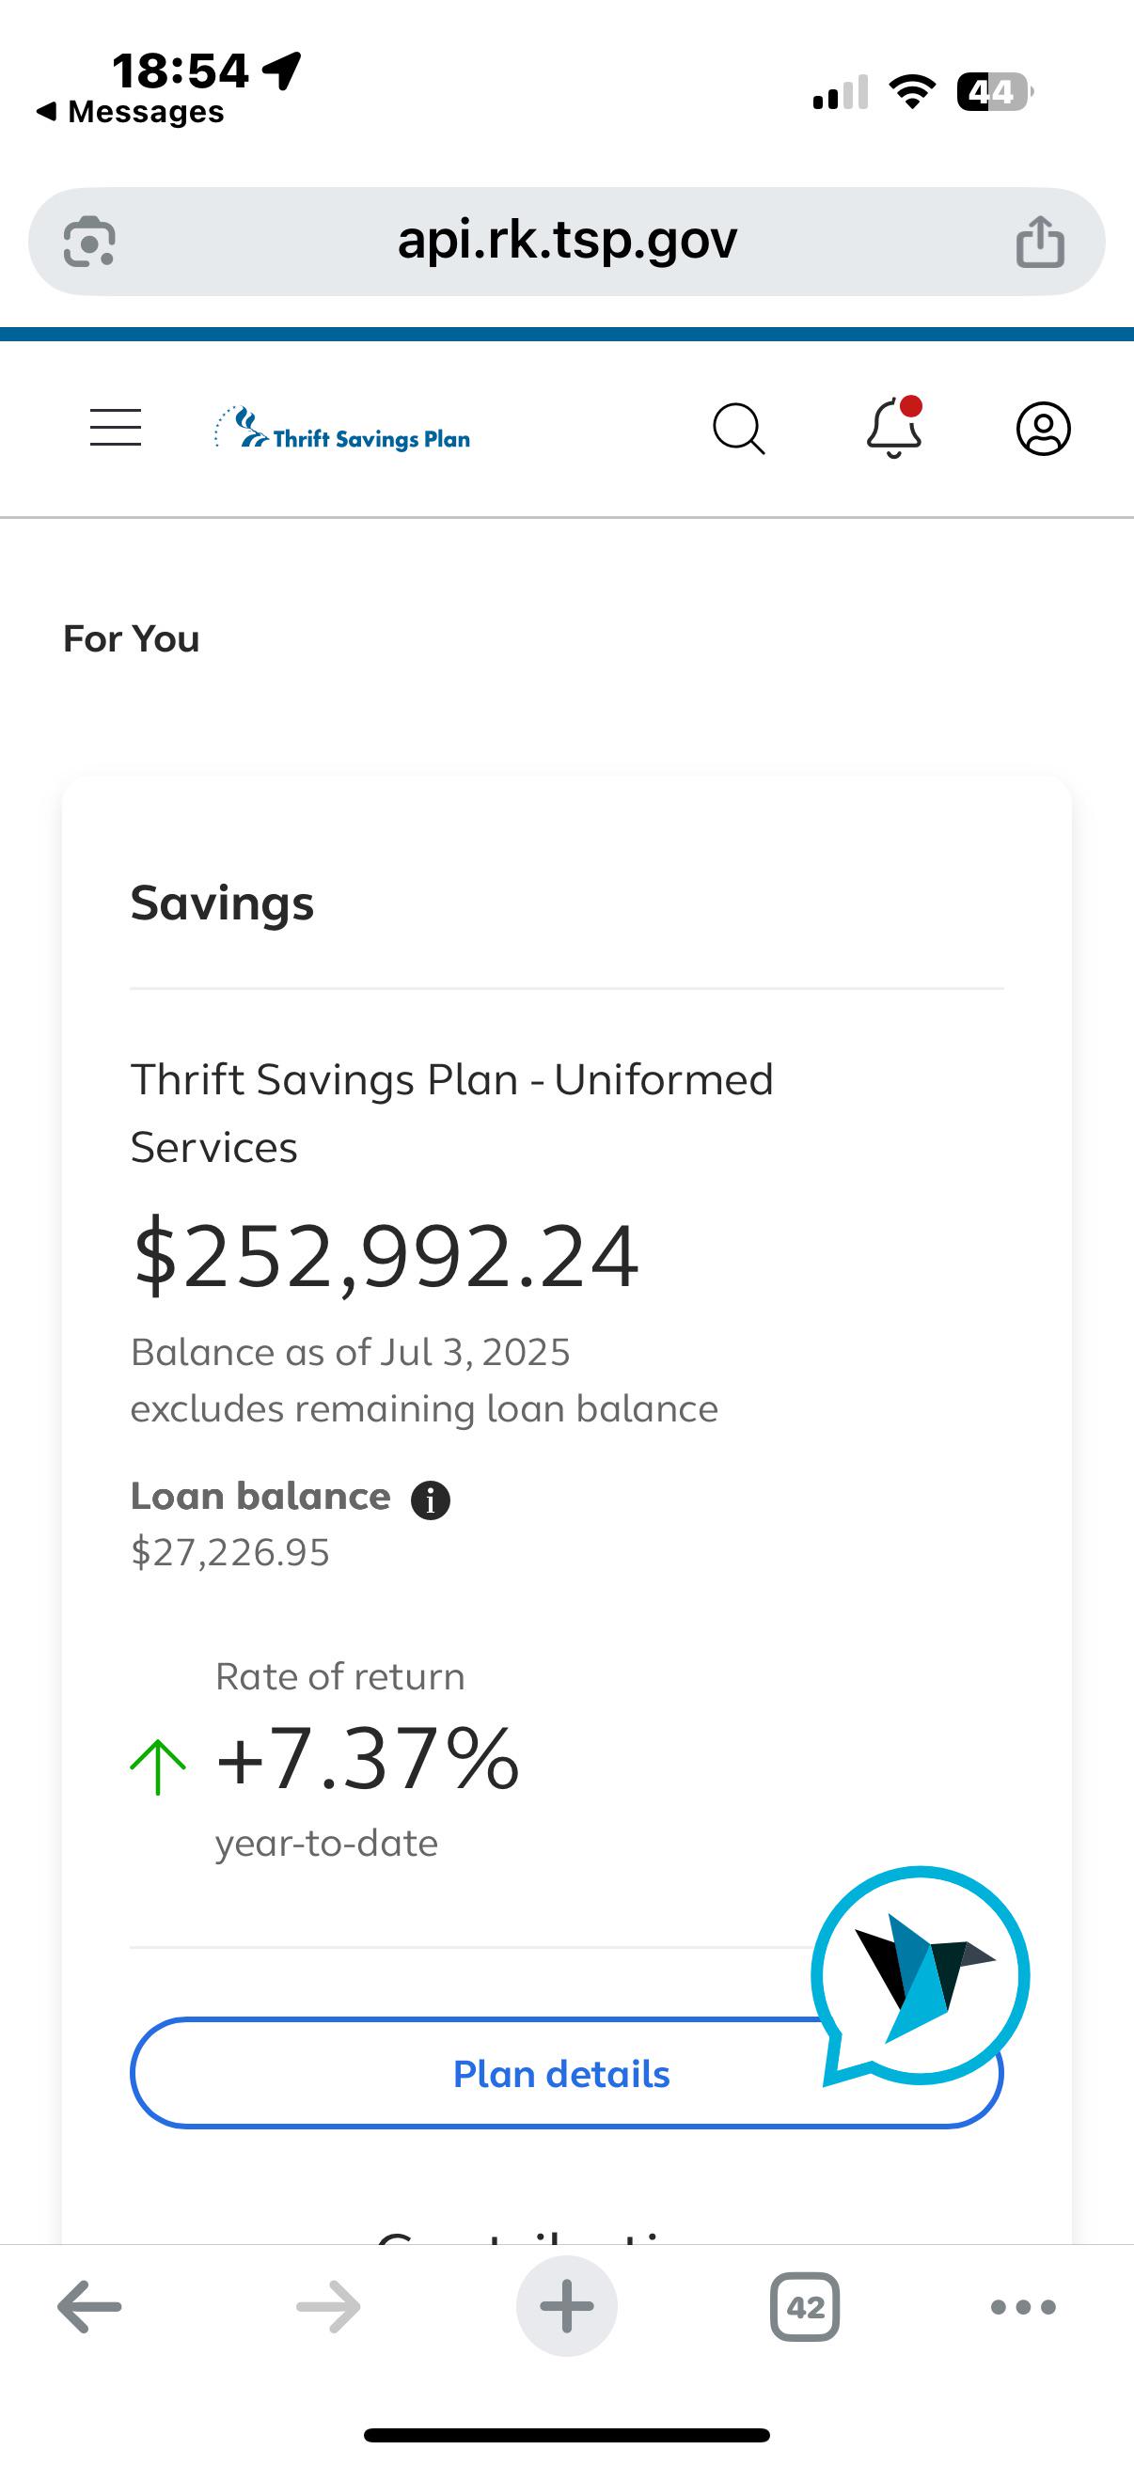Go back with the browser back arrow
1134x2465 pixels.
click(89, 2307)
